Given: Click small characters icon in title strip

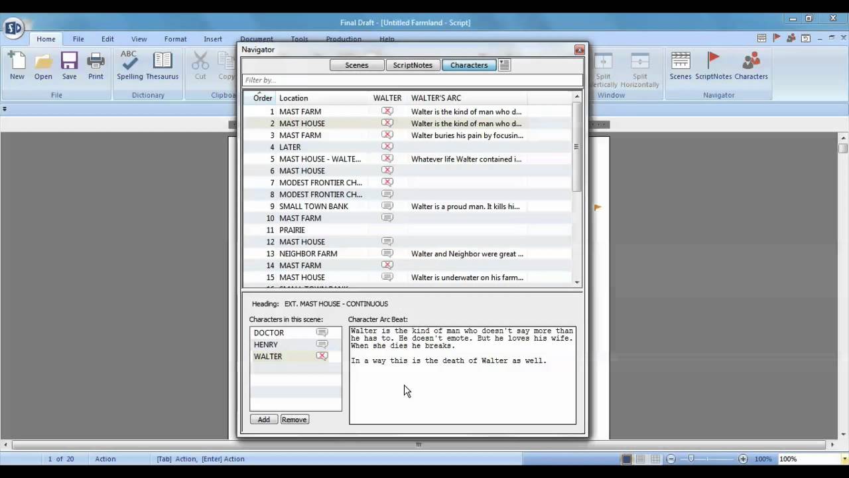Looking at the screenshot, I should point(791,39).
